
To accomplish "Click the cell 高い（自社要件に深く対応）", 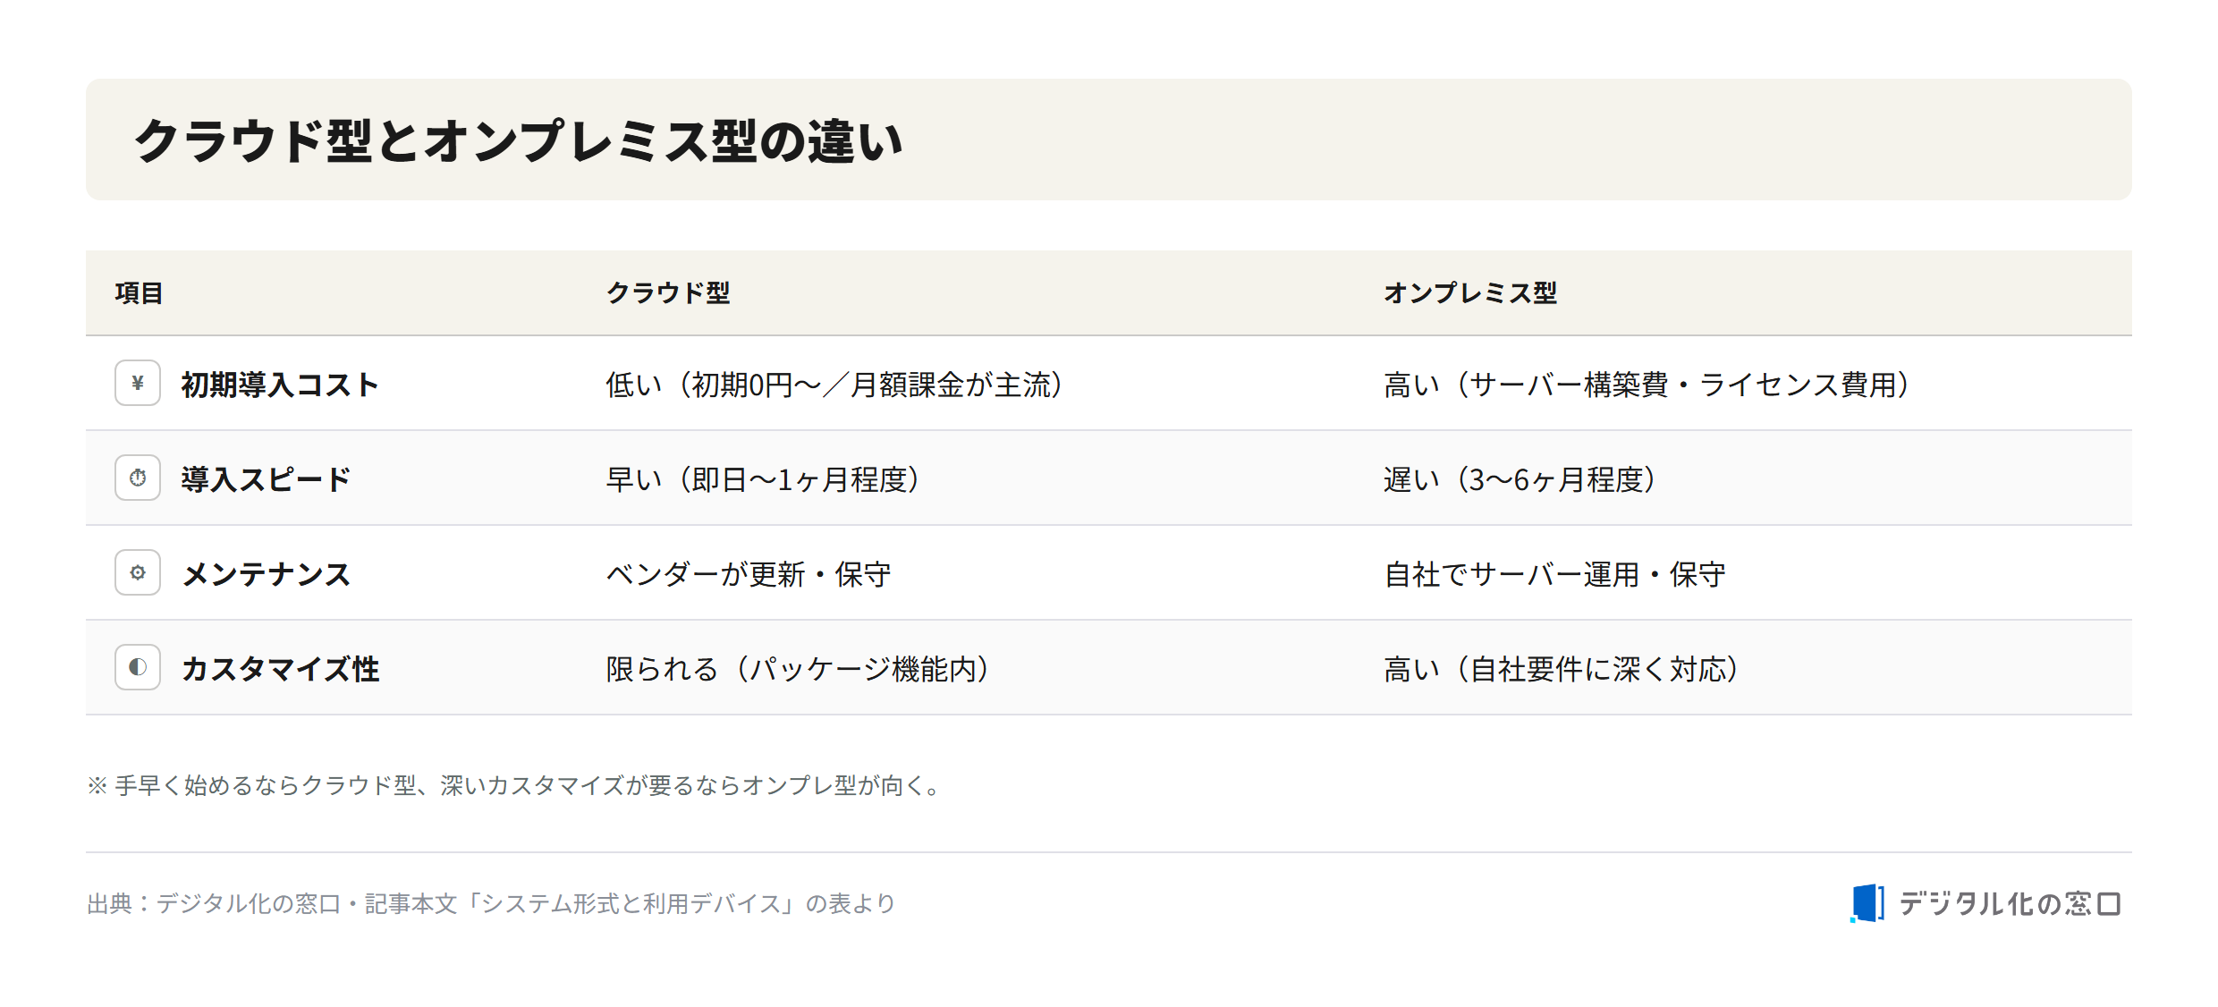I will click(x=1562, y=669).
